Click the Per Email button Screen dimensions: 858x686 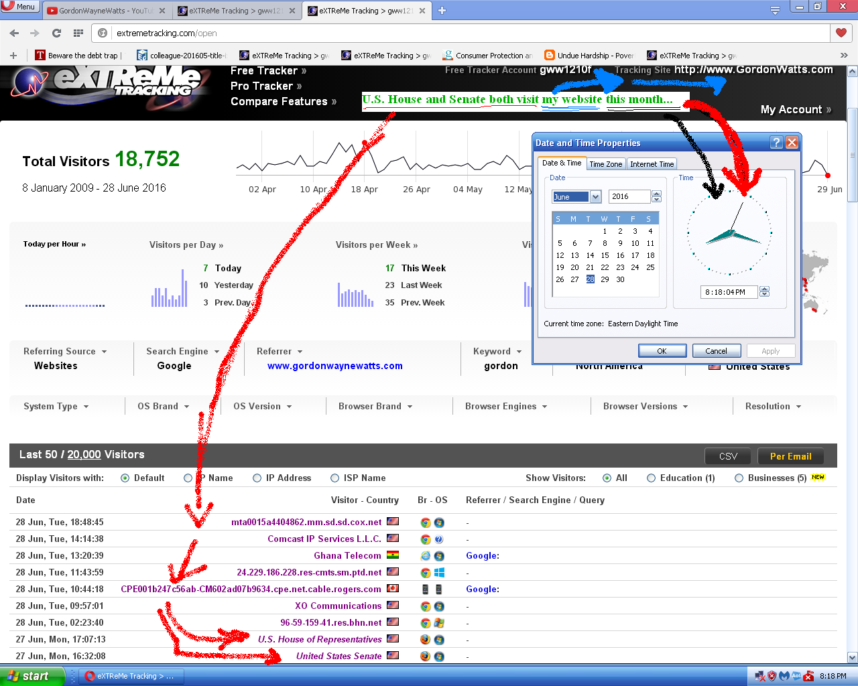pos(790,456)
